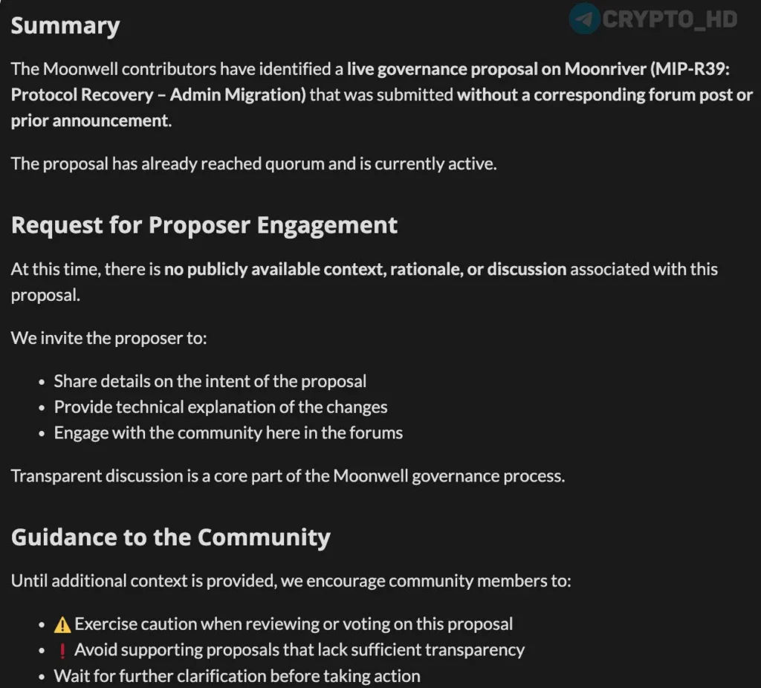This screenshot has height=688, width=761.
Task: Click "Provide technical explanation of the changes" bullet
Action: tap(220, 407)
